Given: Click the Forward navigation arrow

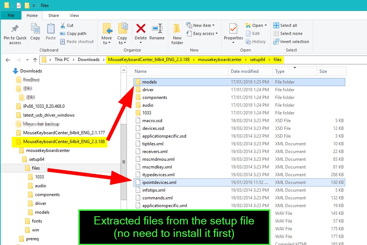Looking at the screenshot, I should tap(19, 60).
